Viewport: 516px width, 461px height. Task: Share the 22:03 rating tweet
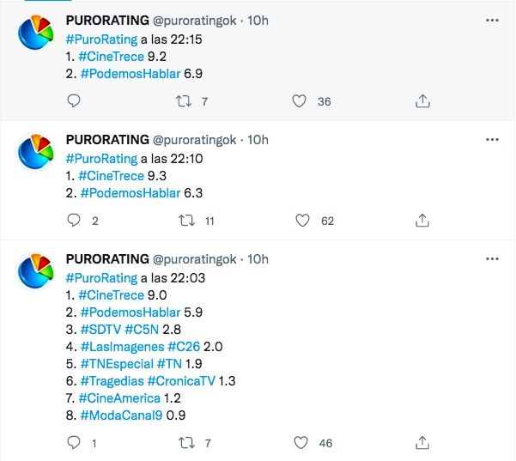pyautogui.click(x=422, y=443)
